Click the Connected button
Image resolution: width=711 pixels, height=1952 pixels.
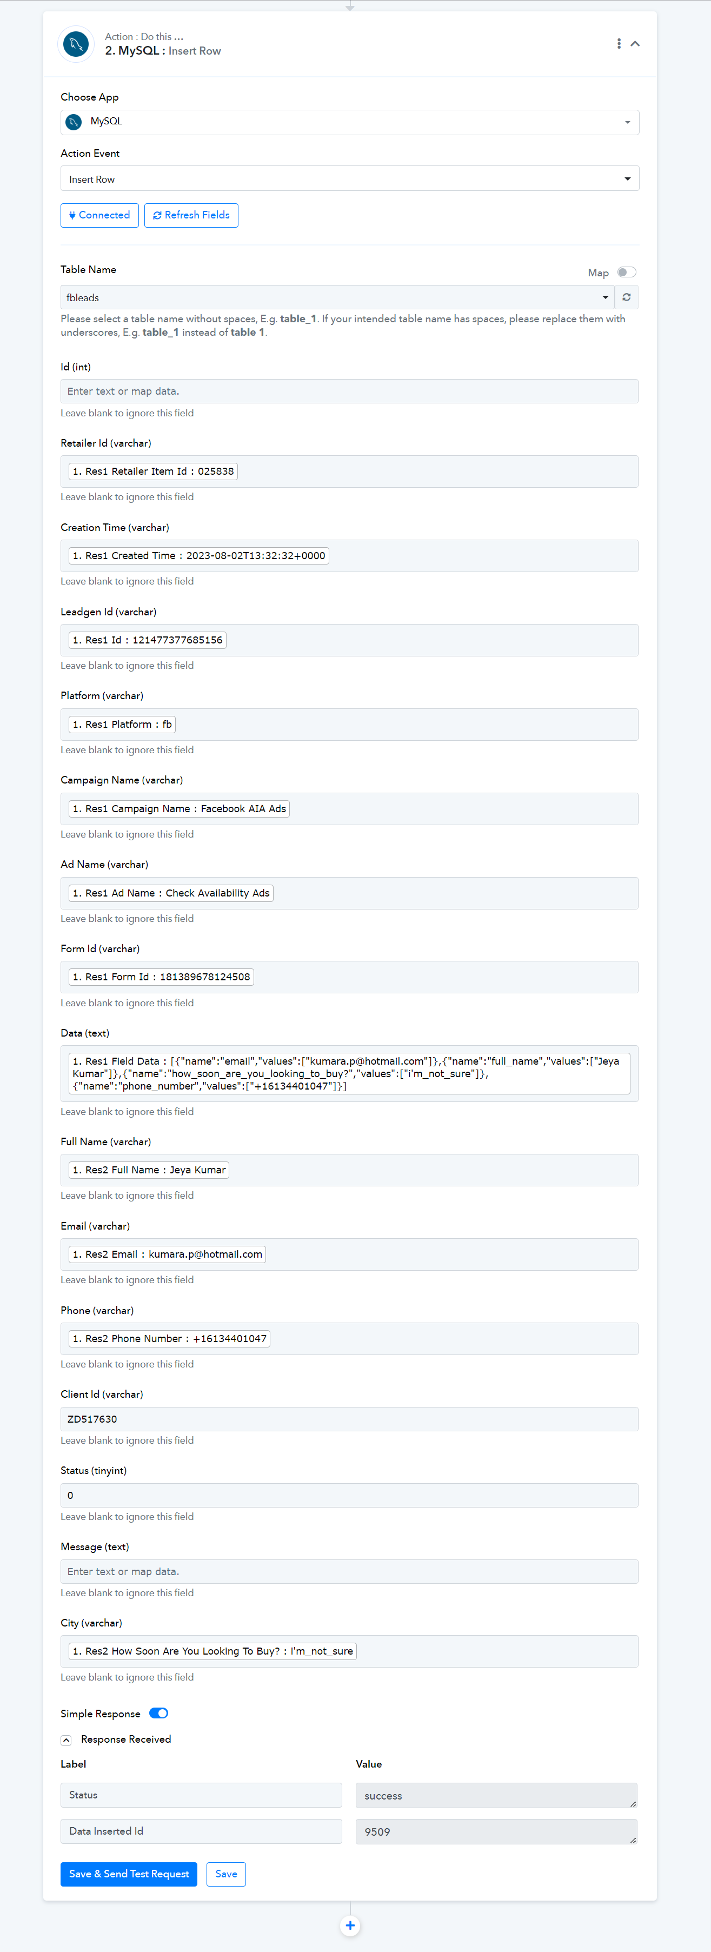coord(99,215)
